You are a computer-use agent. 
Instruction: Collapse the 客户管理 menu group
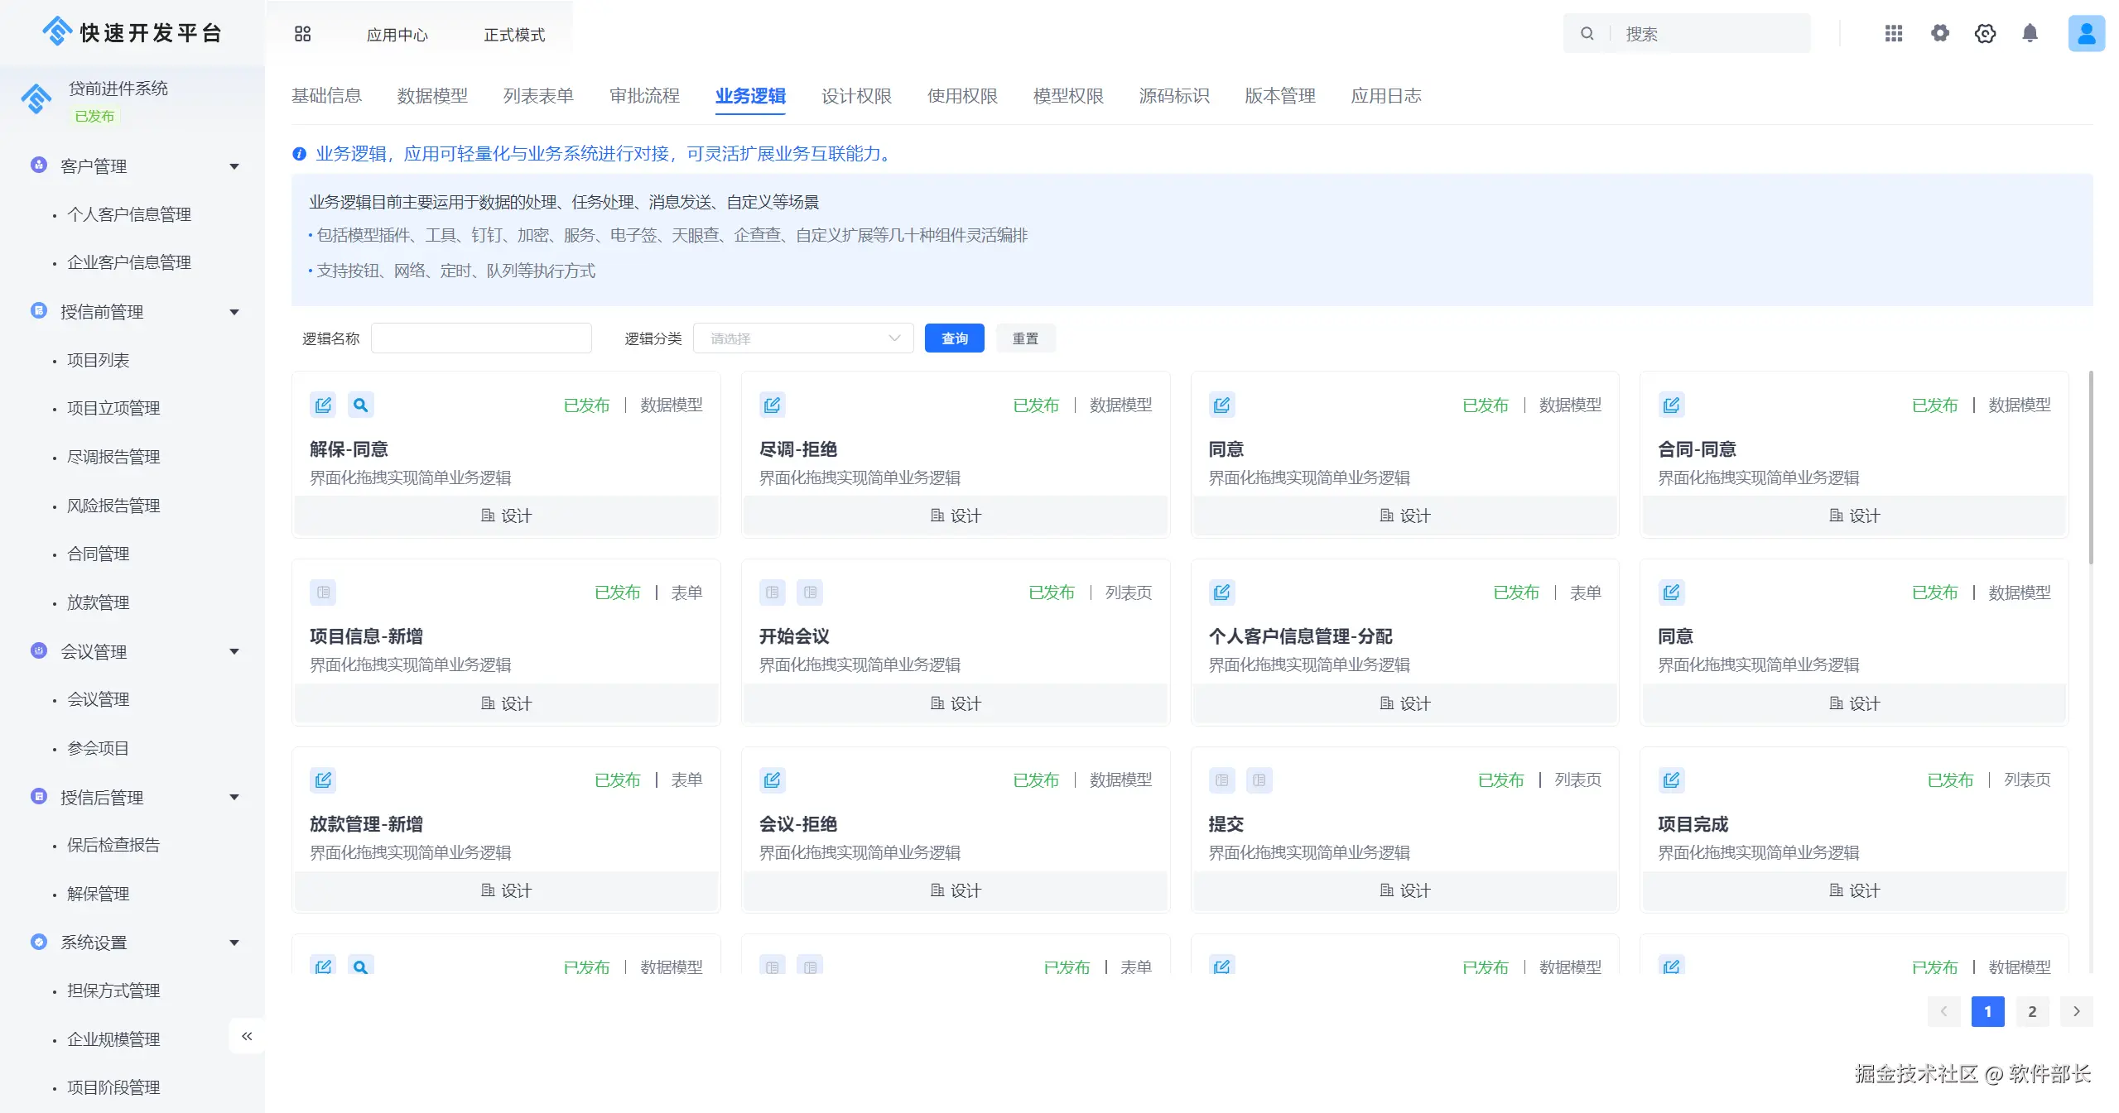[x=234, y=166]
